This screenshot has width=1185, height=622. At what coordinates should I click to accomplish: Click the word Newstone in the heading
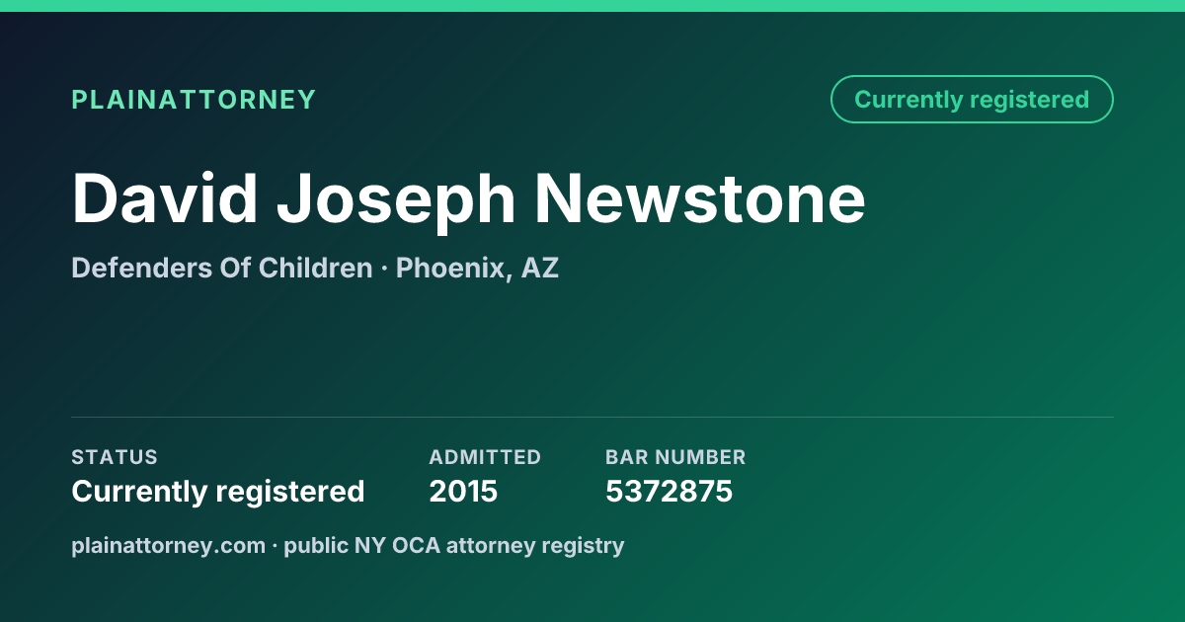[x=700, y=197]
